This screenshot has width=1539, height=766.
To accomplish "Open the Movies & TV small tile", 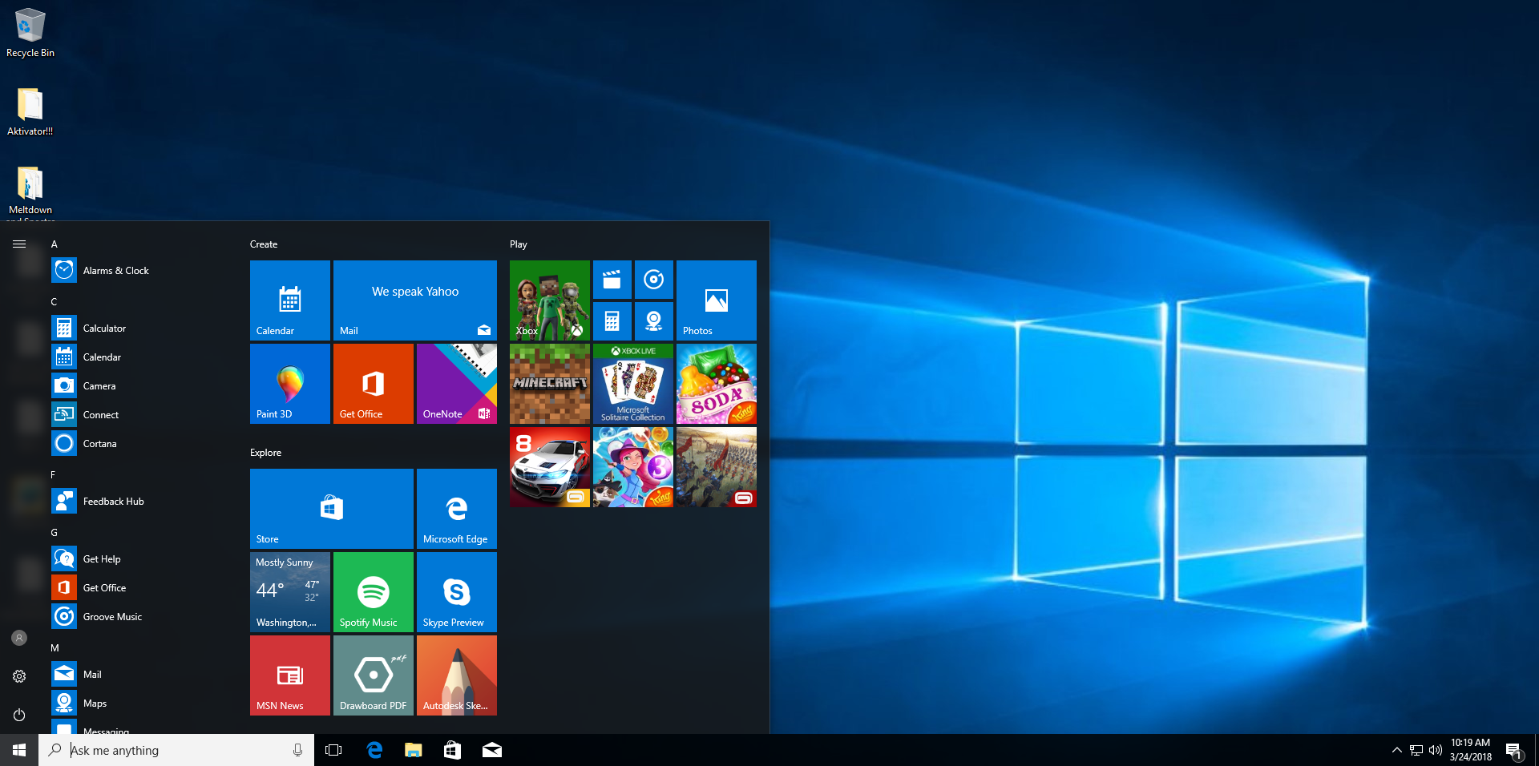I will (x=612, y=280).
